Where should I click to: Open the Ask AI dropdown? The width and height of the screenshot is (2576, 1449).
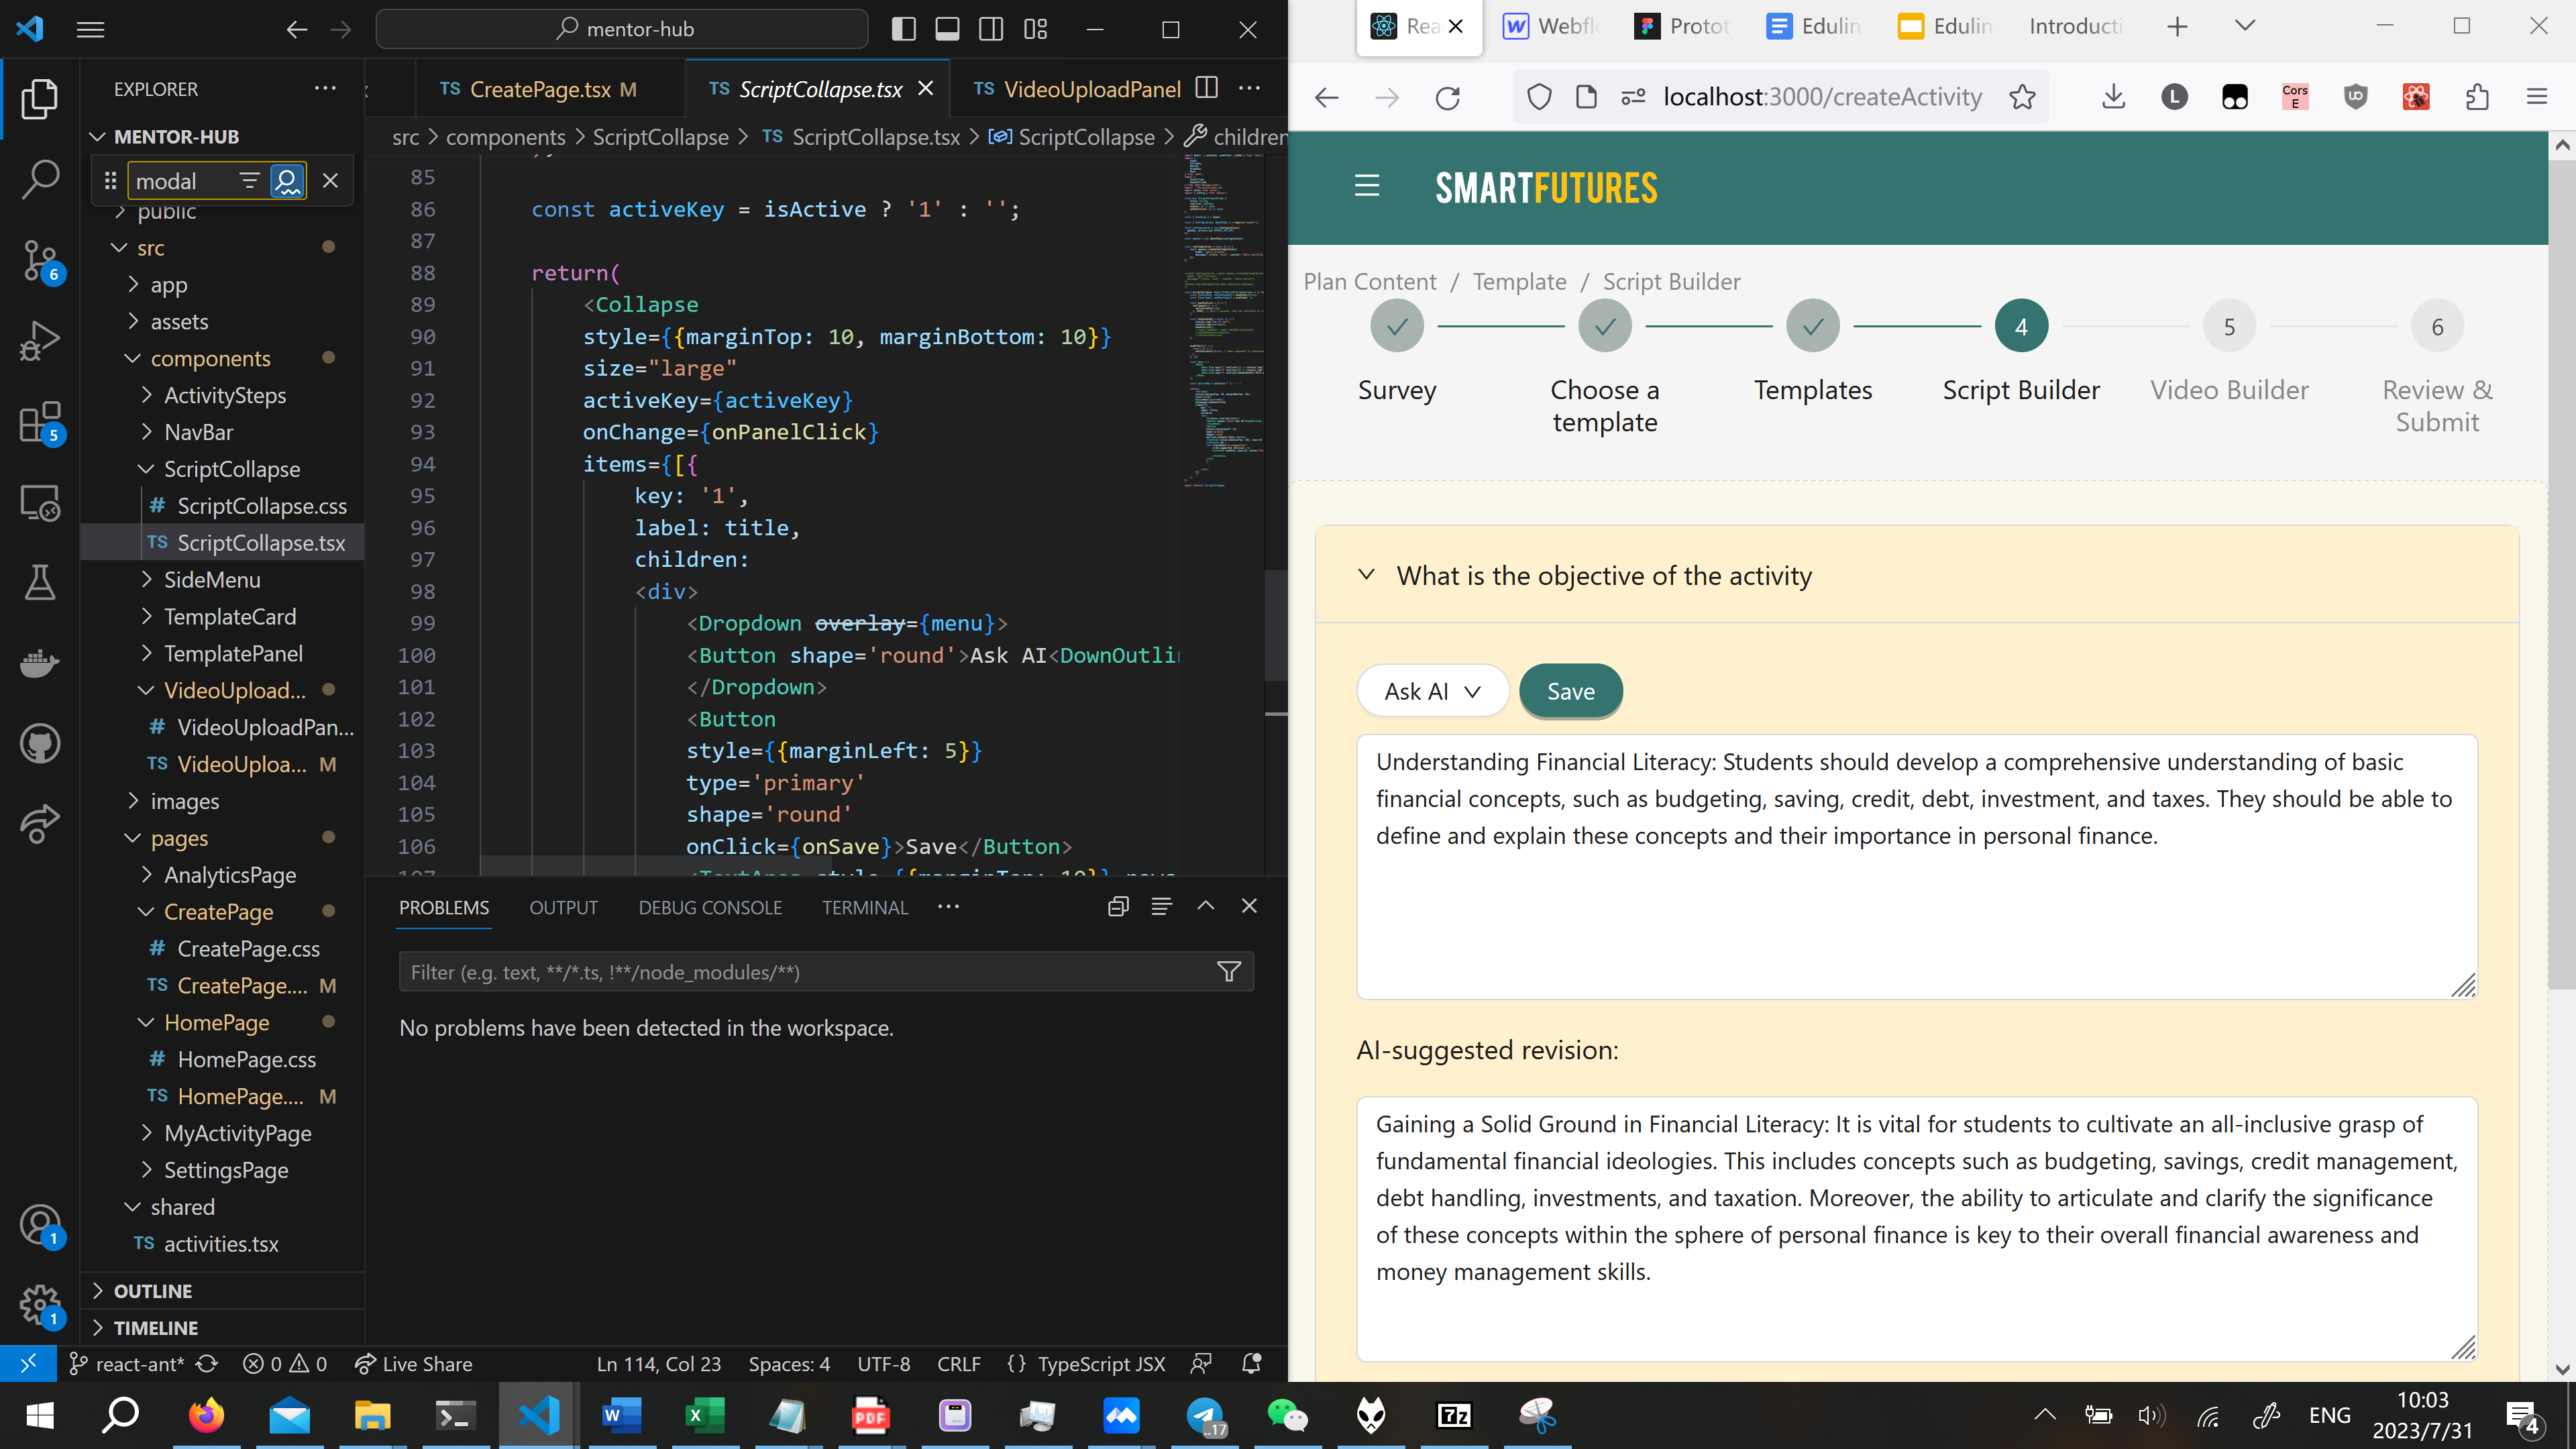coord(1432,691)
